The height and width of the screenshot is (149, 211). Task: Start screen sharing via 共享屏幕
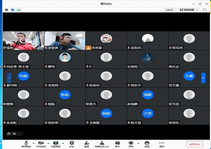[x=56, y=144]
